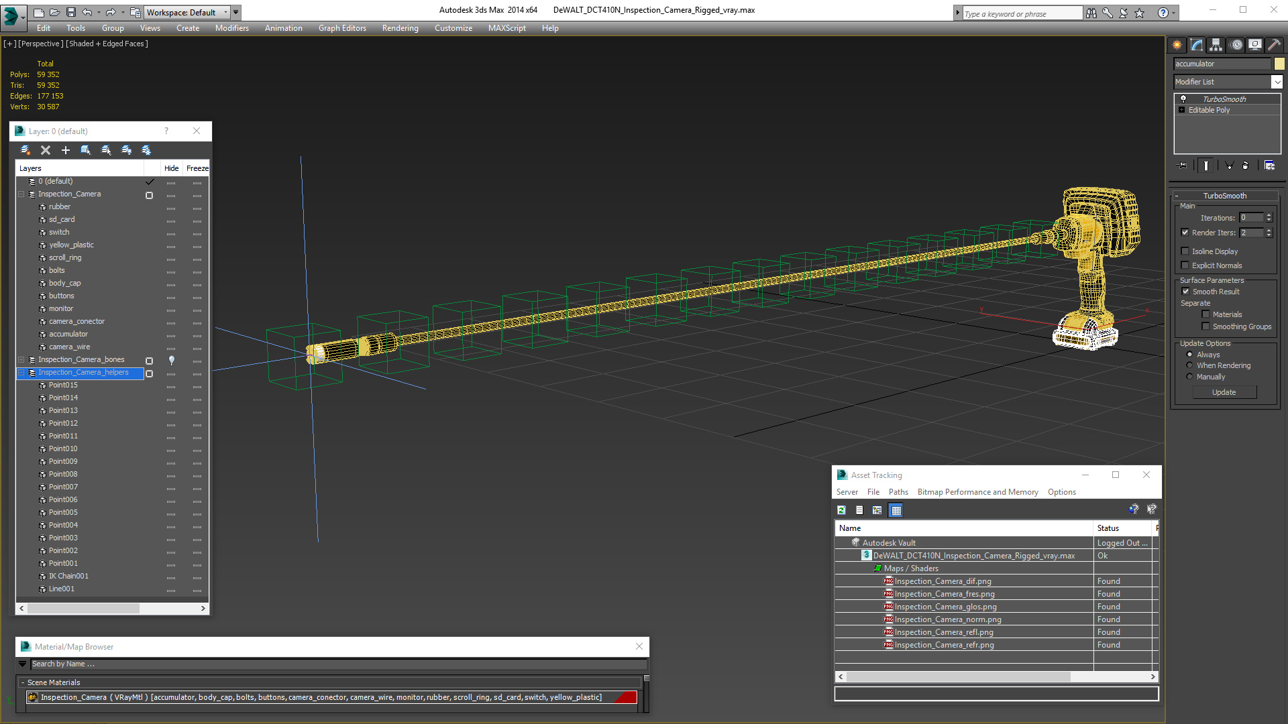Open Graph Editors menu

pos(342,28)
